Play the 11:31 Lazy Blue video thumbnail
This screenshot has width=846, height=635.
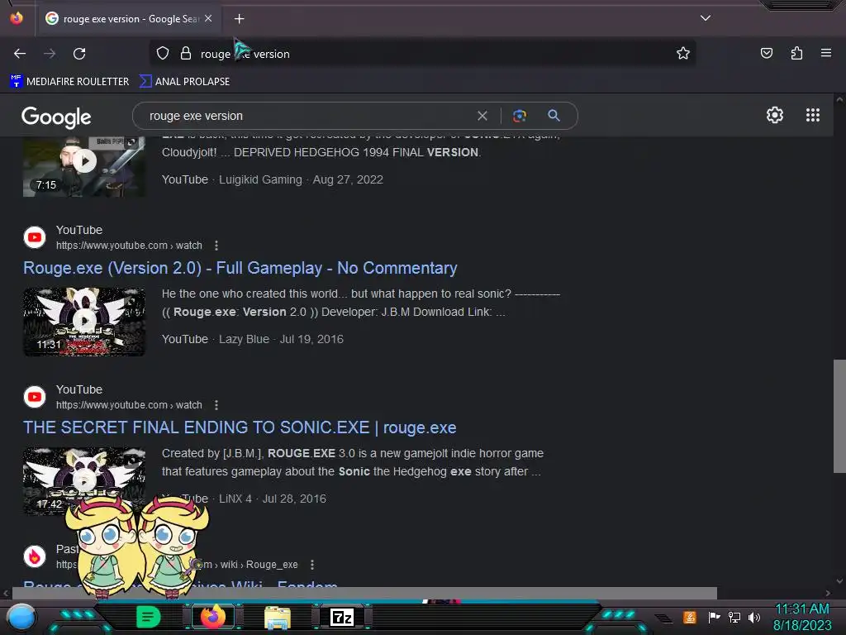click(x=84, y=322)
